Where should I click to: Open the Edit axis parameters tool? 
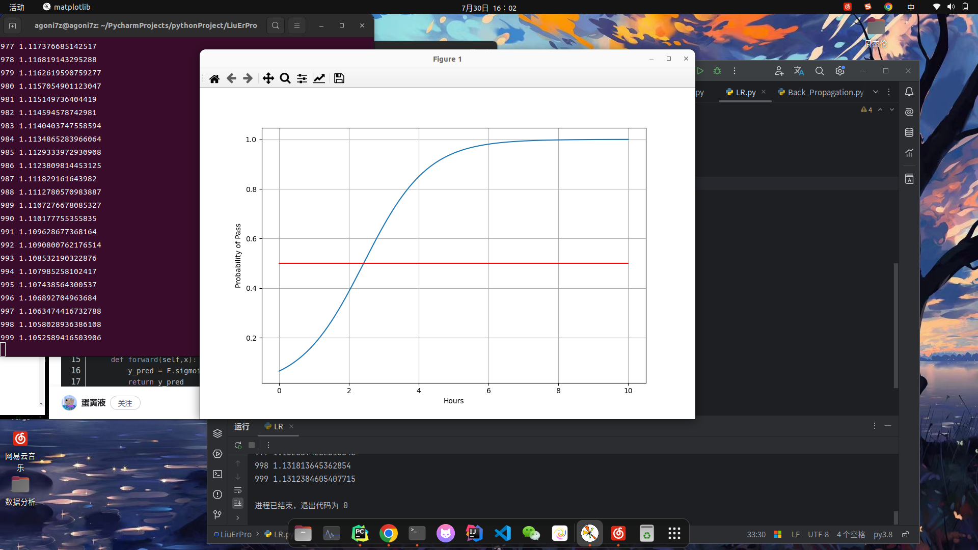(x=319, y=78)
